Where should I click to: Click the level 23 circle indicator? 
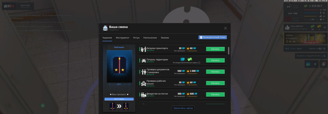pyautogui.click(x=289, y=7)
